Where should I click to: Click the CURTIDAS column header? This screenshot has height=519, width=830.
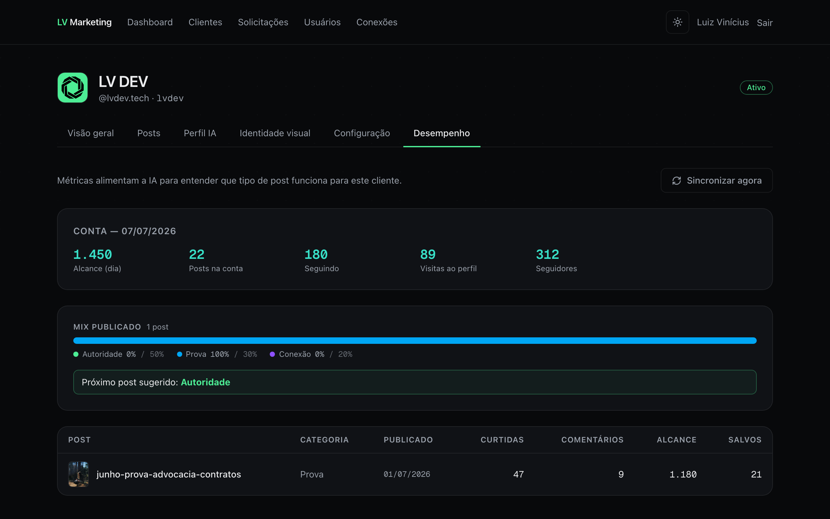click(502, 440)
